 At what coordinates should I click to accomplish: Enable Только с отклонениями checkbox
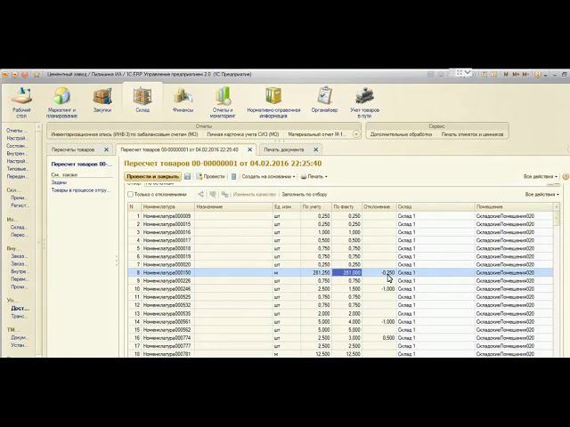coord(130,195)
